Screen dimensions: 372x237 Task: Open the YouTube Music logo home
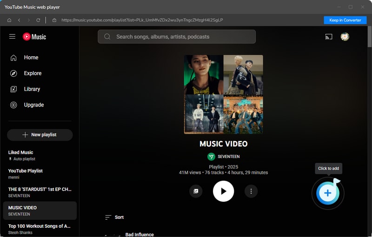[34, 37]
